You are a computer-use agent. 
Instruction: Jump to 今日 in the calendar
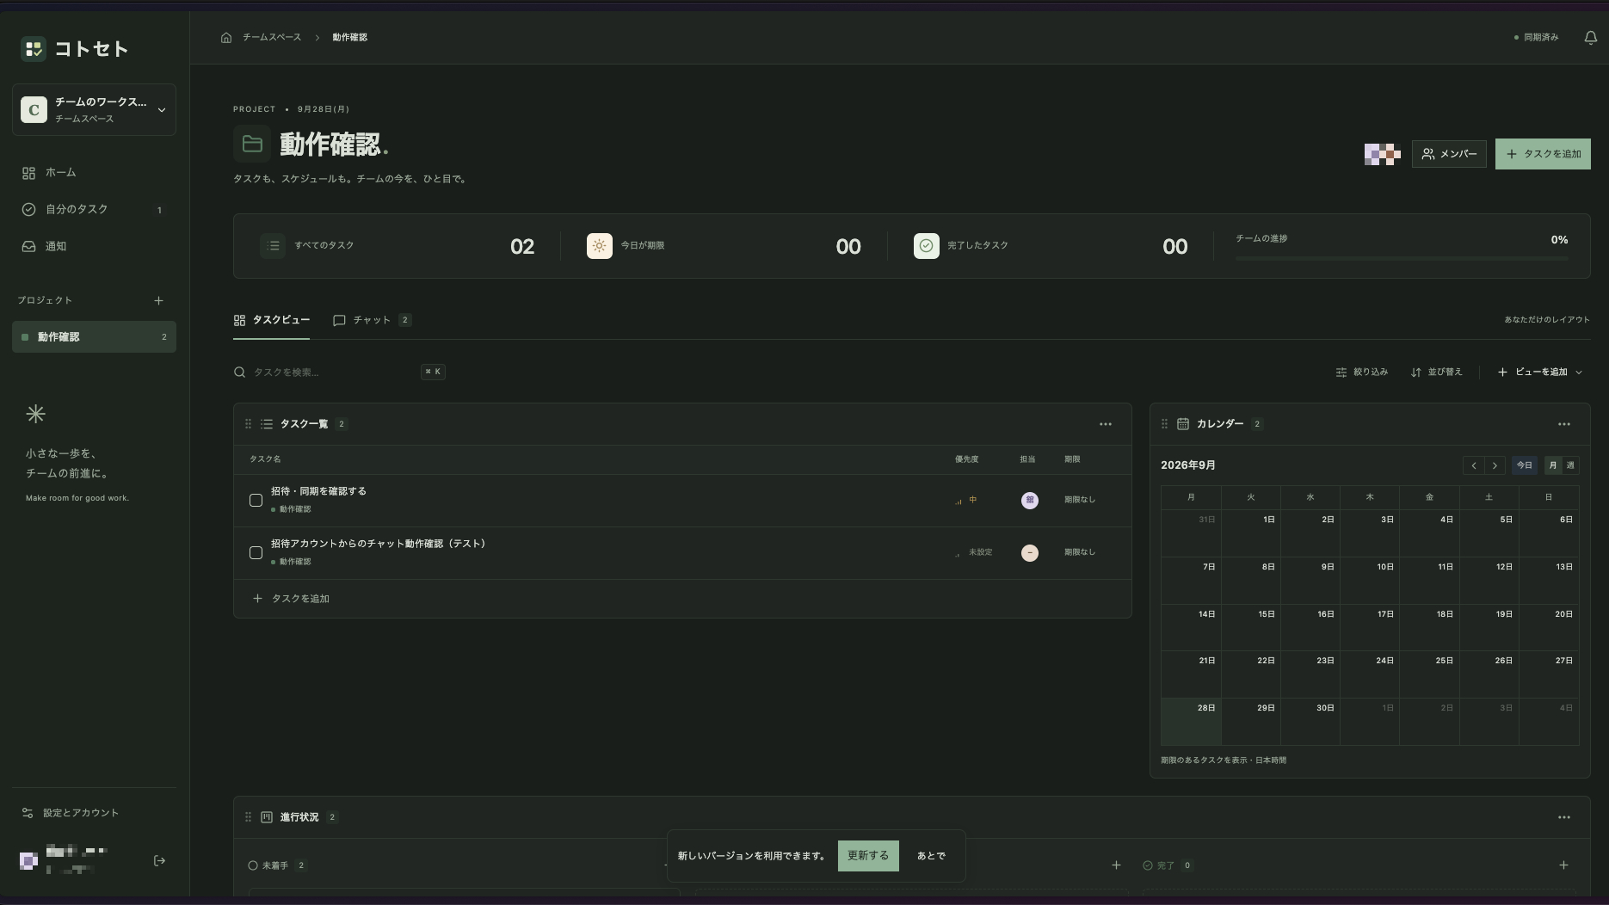[x=1525, y=465]
